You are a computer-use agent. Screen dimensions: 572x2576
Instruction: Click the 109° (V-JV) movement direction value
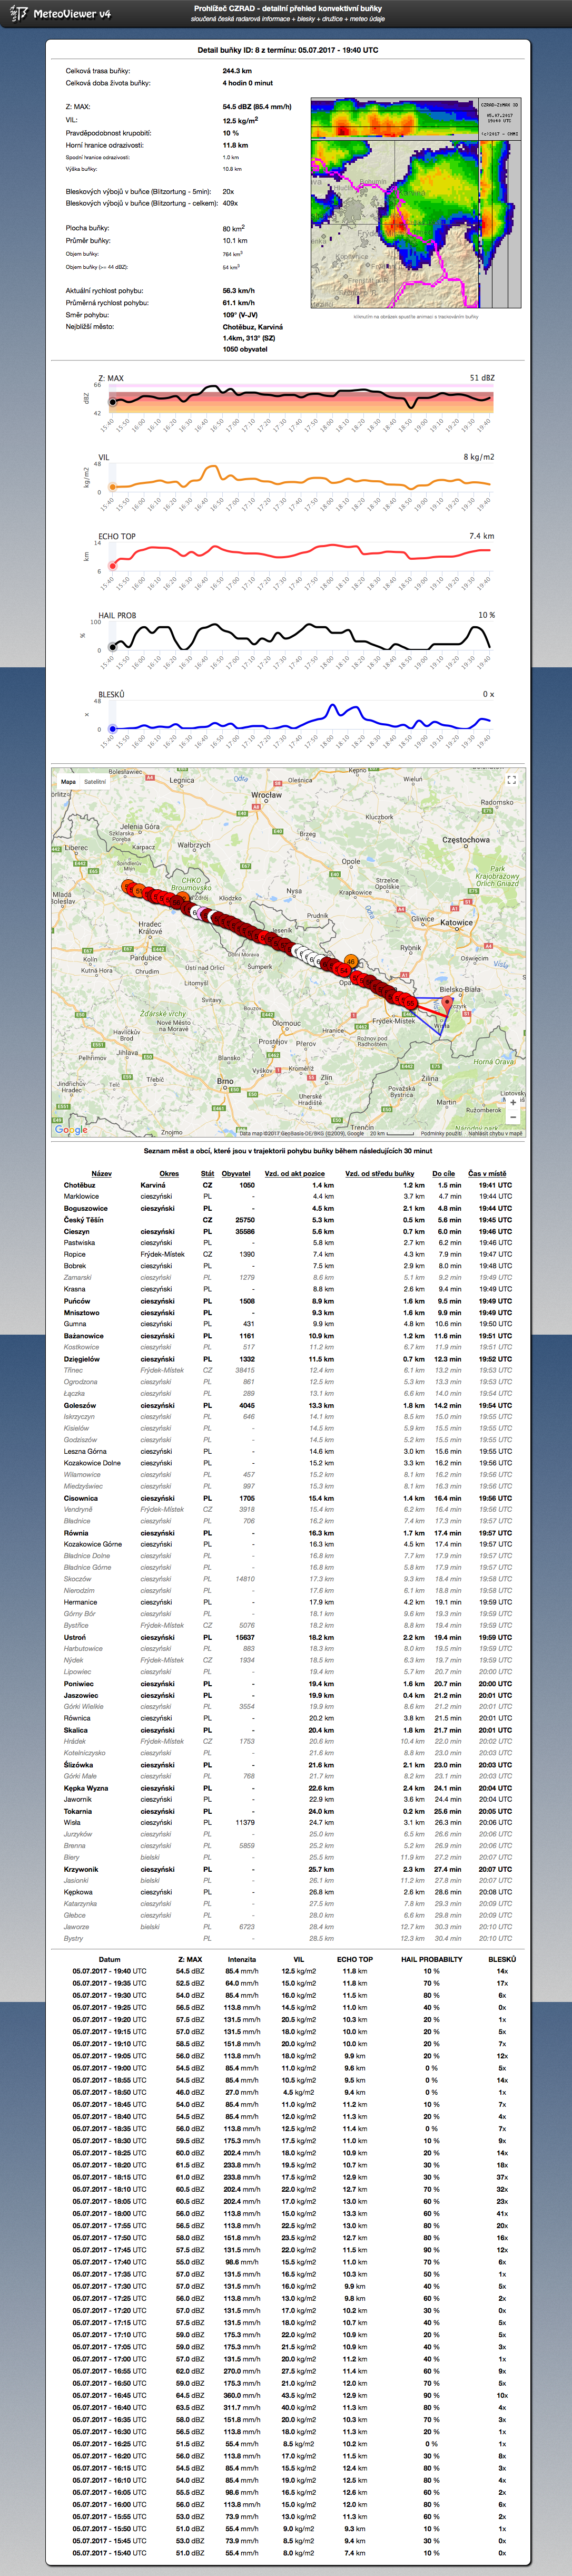coord(240,315)
